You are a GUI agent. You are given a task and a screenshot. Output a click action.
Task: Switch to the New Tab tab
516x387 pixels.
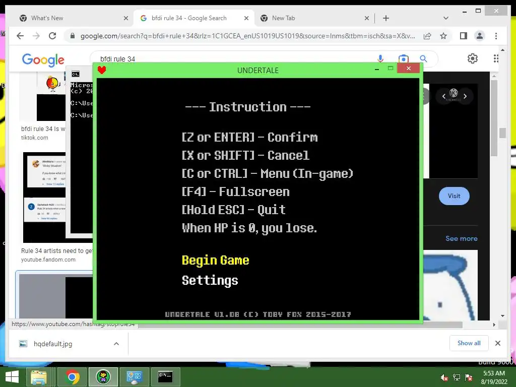[283, 18]
